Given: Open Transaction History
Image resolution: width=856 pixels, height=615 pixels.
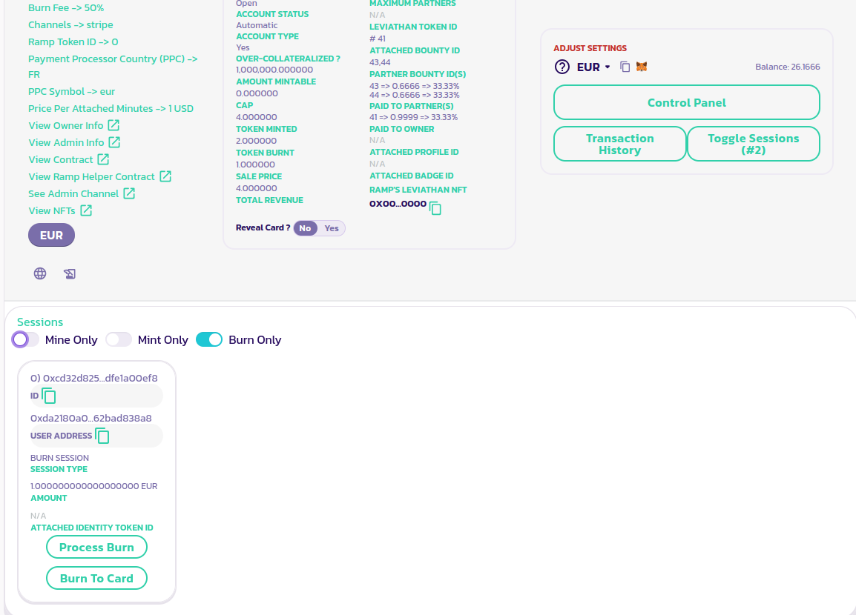Looking at the screenshot, I should [619, 144].
